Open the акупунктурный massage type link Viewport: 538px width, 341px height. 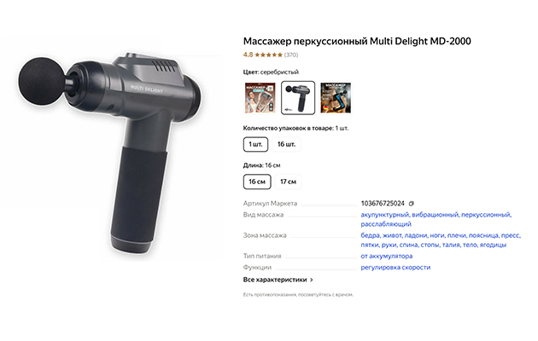tap(384, 215)
